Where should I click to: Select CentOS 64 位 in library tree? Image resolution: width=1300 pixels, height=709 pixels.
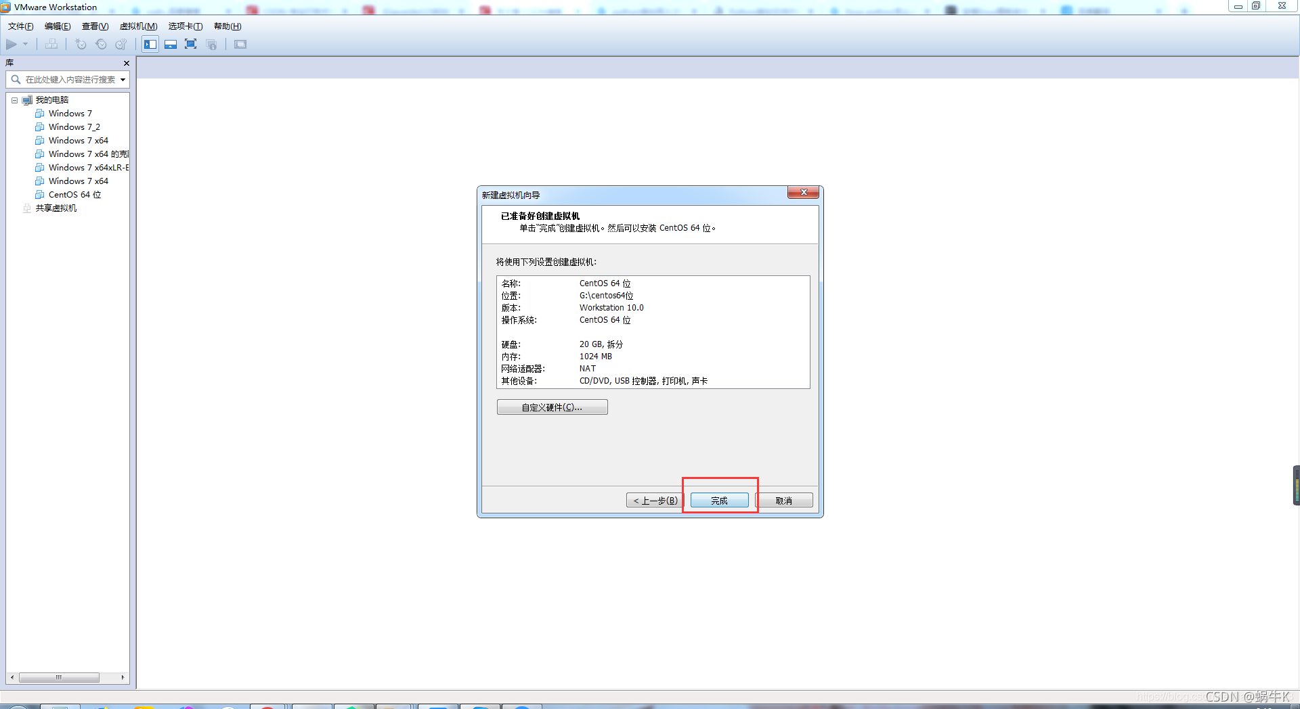point(75,195)
